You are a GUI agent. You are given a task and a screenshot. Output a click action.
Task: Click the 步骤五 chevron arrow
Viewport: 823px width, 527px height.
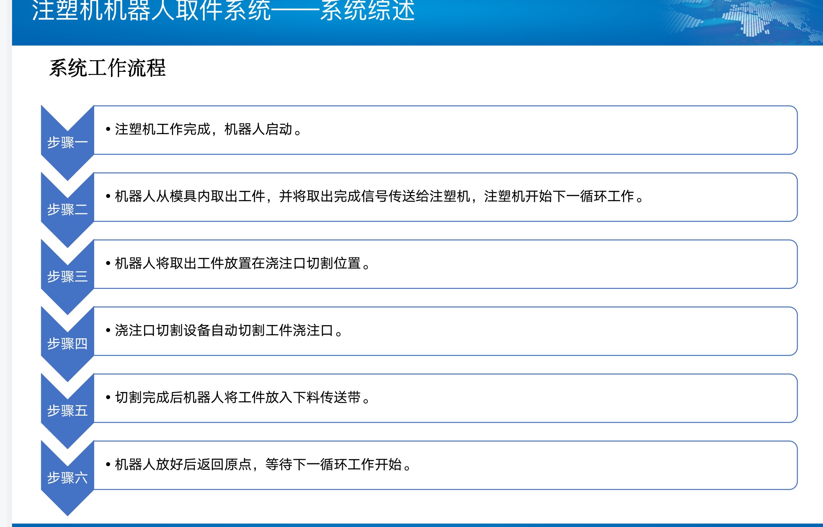point(67,411)
